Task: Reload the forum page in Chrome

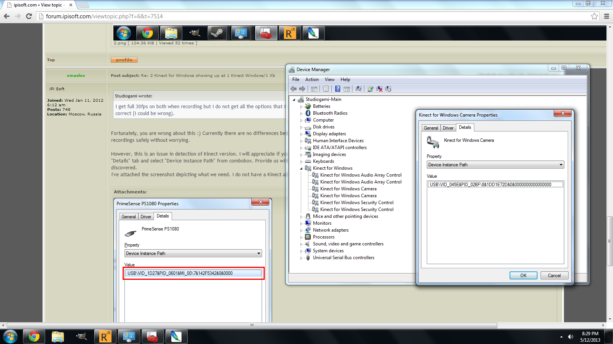Action: coord(29,16)
